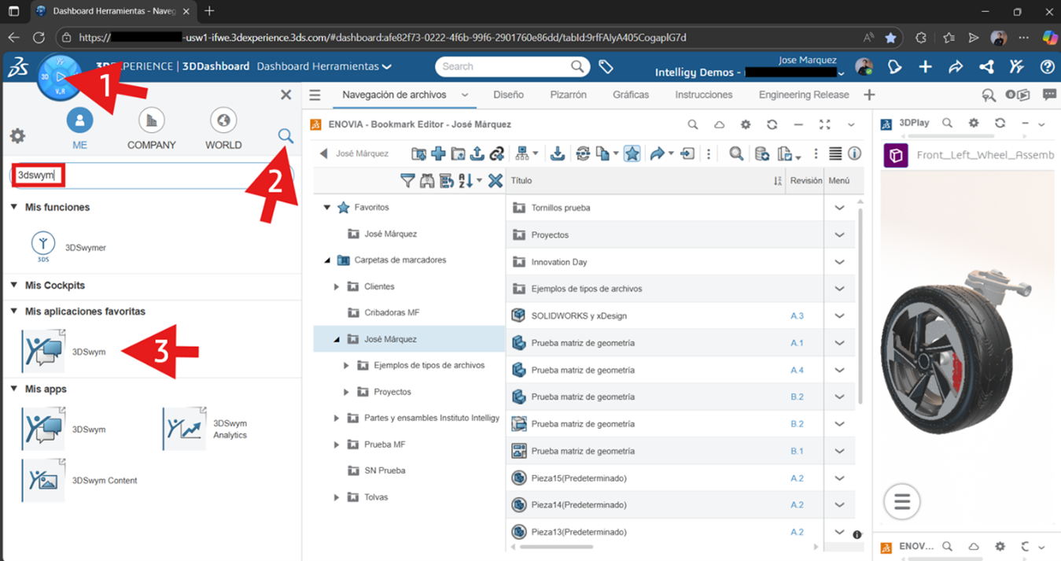1061x561 pixels.
Task: Click the filter funnel icon in tree toolbar
Action: pyautogui.click(x=407, y=181)
